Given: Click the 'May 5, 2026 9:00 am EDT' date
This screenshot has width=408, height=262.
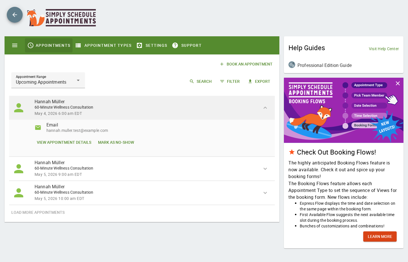Looking at the screenshot, I should 58,174.
